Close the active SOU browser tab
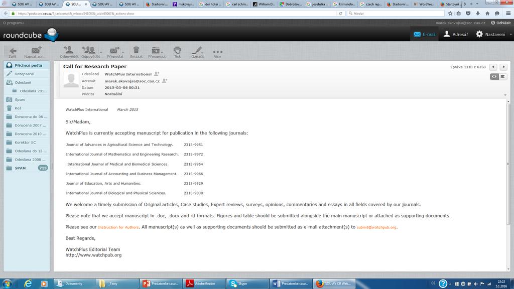 coord(86,4)
